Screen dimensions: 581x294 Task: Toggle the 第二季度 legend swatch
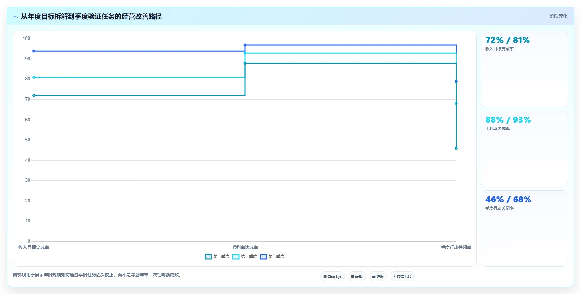coord(236,257)
